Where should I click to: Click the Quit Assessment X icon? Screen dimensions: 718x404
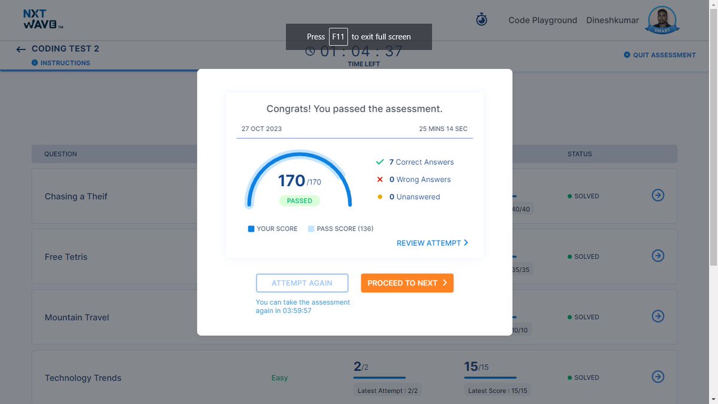(x=627, y=55)
